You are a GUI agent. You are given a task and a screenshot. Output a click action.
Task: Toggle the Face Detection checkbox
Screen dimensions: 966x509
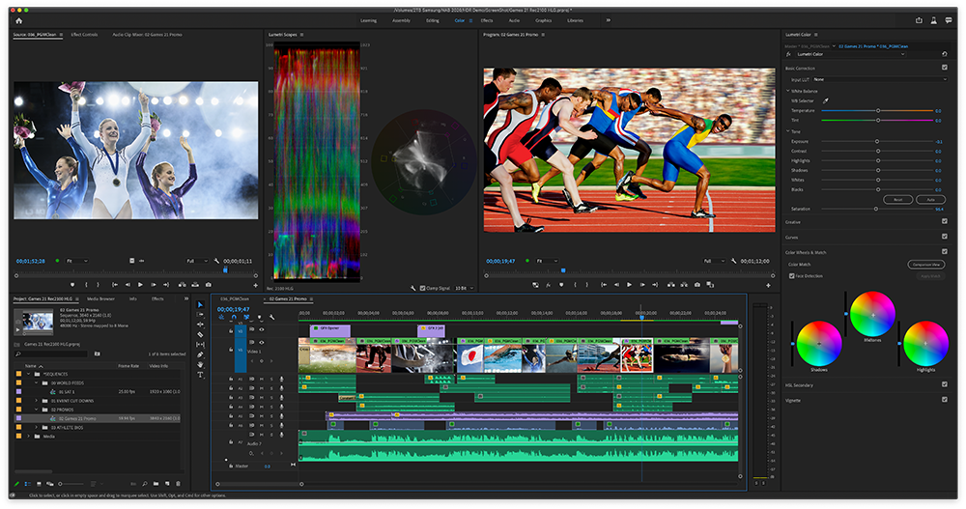[x=792, y=275]
